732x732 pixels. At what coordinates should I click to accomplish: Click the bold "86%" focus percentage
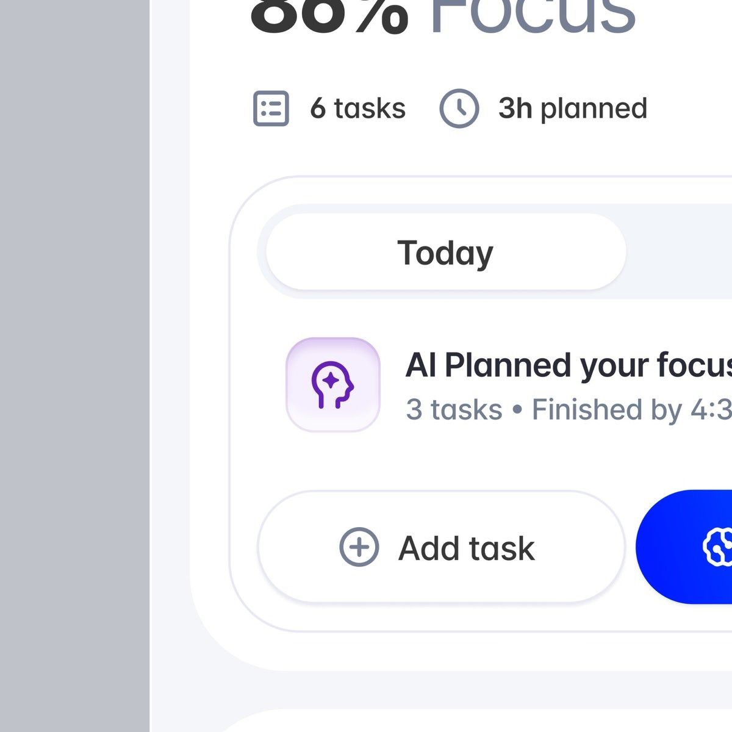(x=329, y=15)
